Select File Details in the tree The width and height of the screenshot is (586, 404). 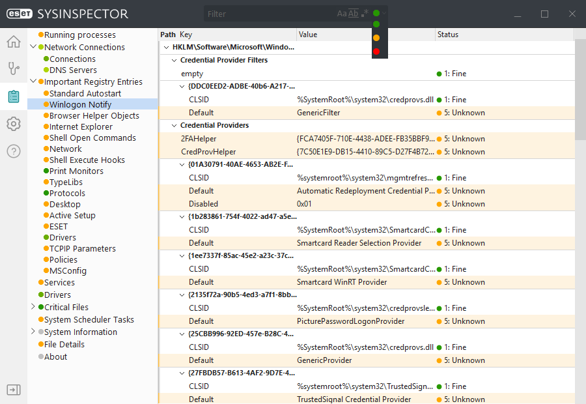pos(64,344)
